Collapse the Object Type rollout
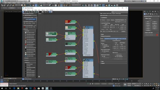 (151, 18)
